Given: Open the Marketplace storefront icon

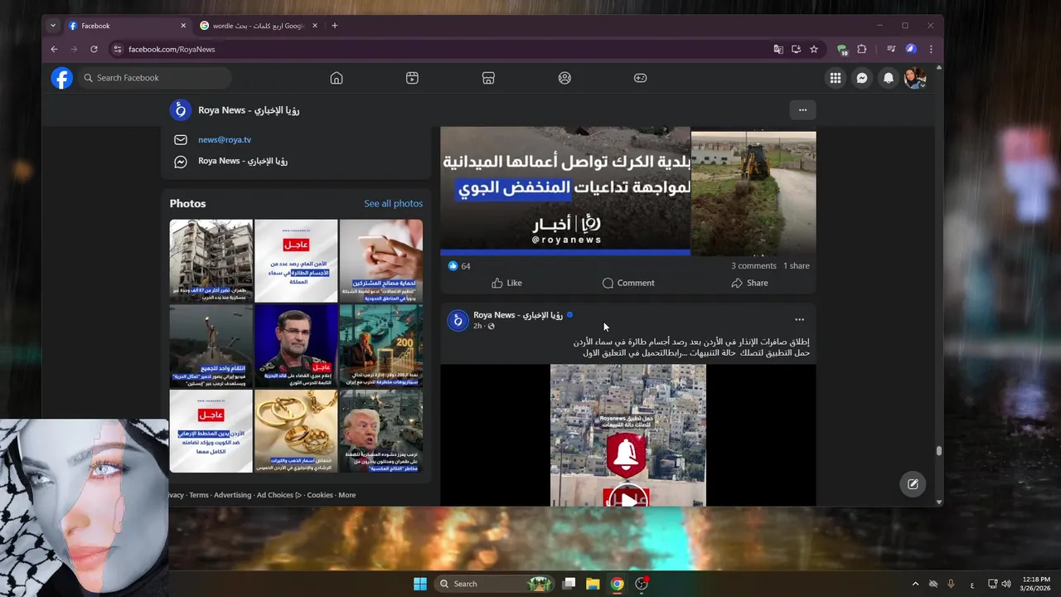Looking at the screenshot, I should (488, 78).
